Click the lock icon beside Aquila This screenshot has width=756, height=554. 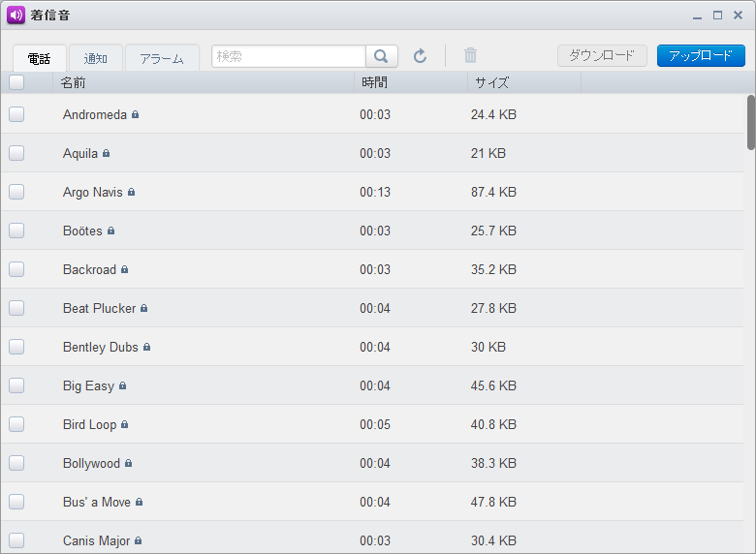tap(106, 153)
